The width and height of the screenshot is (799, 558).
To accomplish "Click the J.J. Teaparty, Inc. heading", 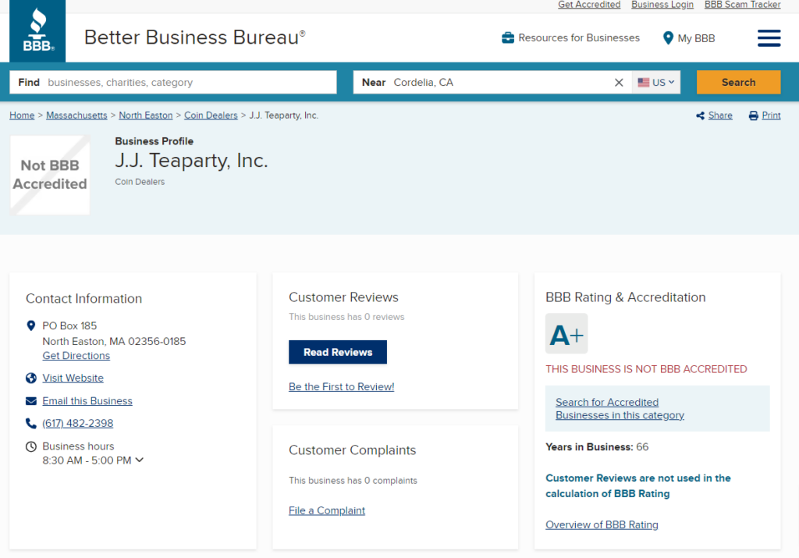I will click(x=191, y=161).
